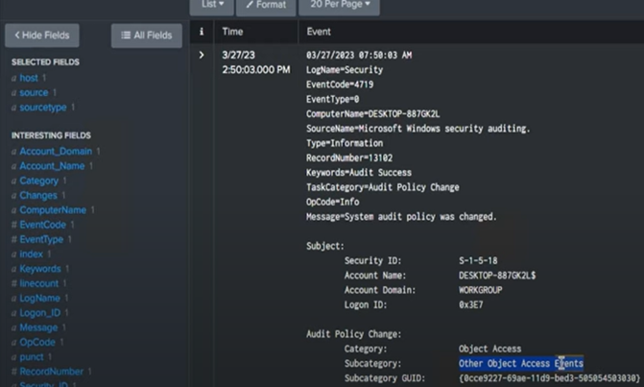Open the ComputerName field
The image size is (644, 387).
53,209
